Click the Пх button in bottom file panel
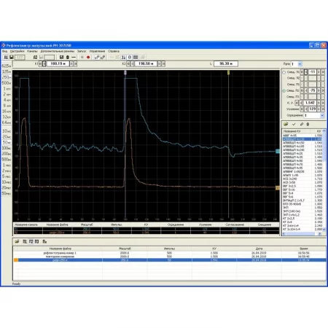Viewport: 328px width, 328px height. coord(44,241)
